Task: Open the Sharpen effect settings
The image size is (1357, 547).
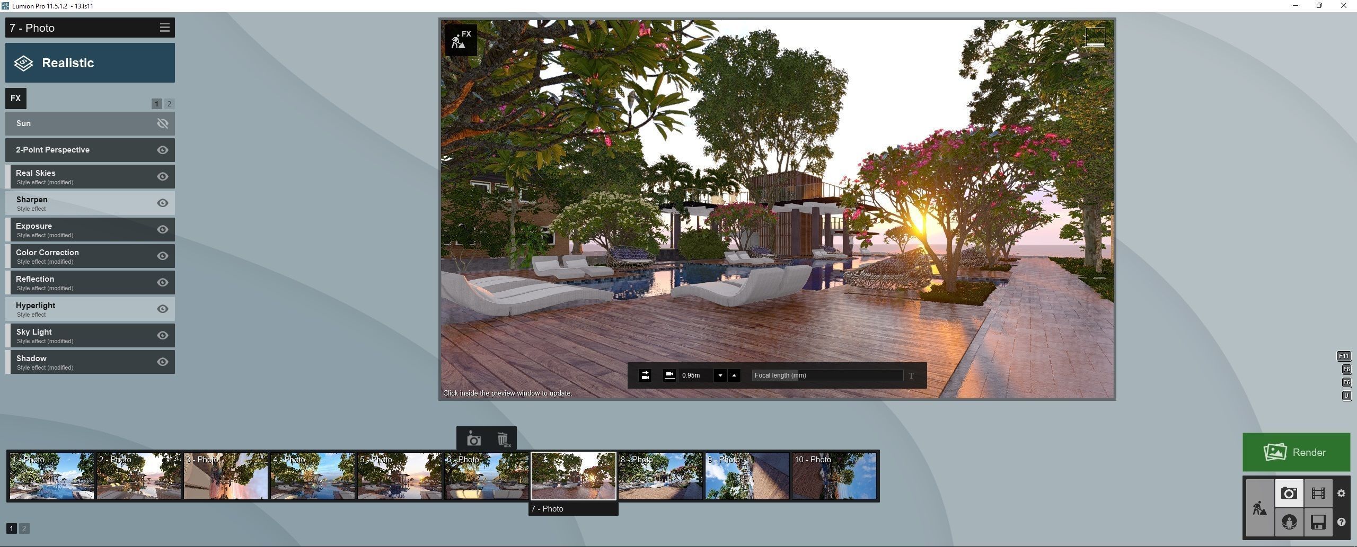Action: [x=90, y=203]
